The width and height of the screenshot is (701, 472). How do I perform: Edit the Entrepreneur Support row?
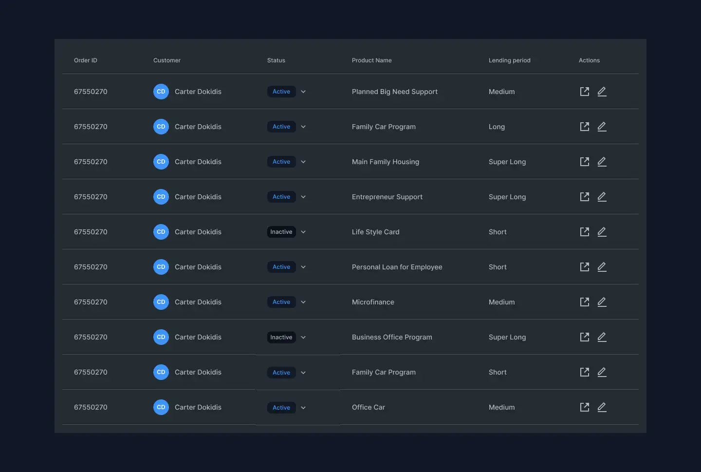click(602, 197)
